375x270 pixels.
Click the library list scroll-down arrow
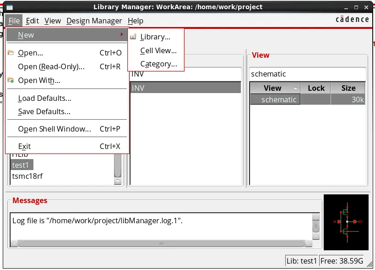click(x=118, y=181)
